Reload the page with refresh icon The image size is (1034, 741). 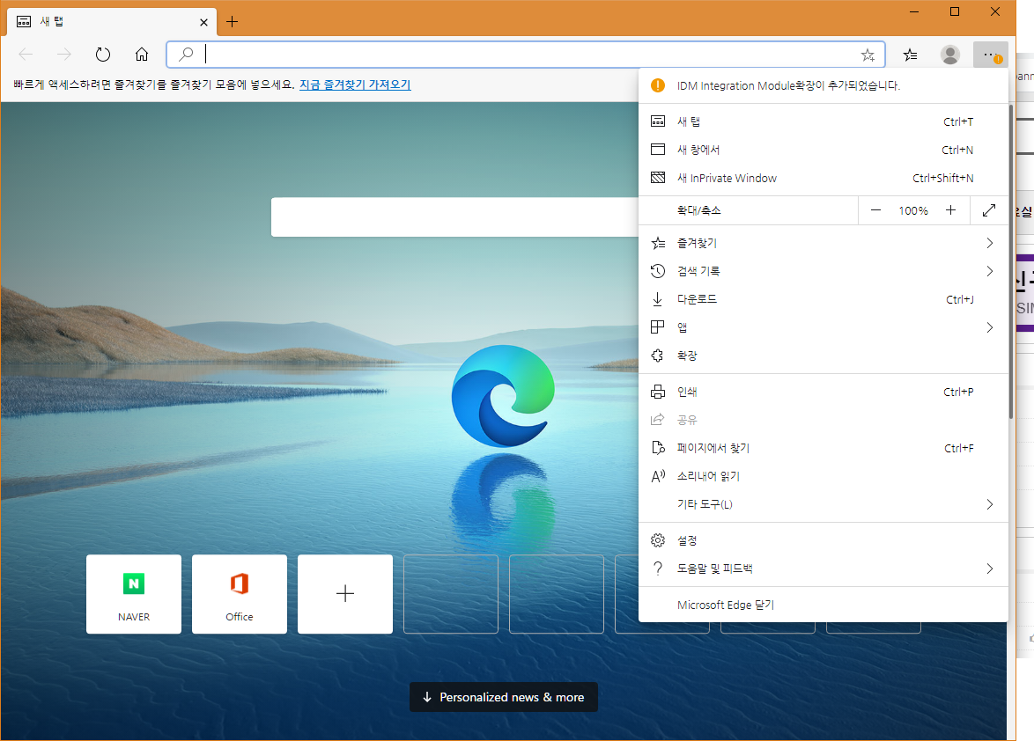pyautogui.click(x=103, y=55)
